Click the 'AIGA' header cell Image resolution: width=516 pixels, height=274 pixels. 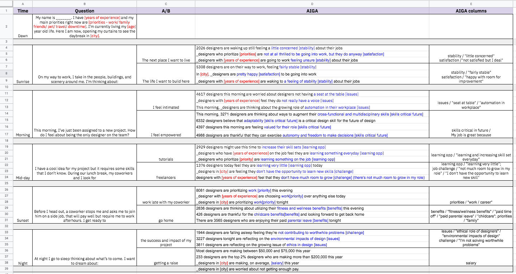click(x=312, y=11)
